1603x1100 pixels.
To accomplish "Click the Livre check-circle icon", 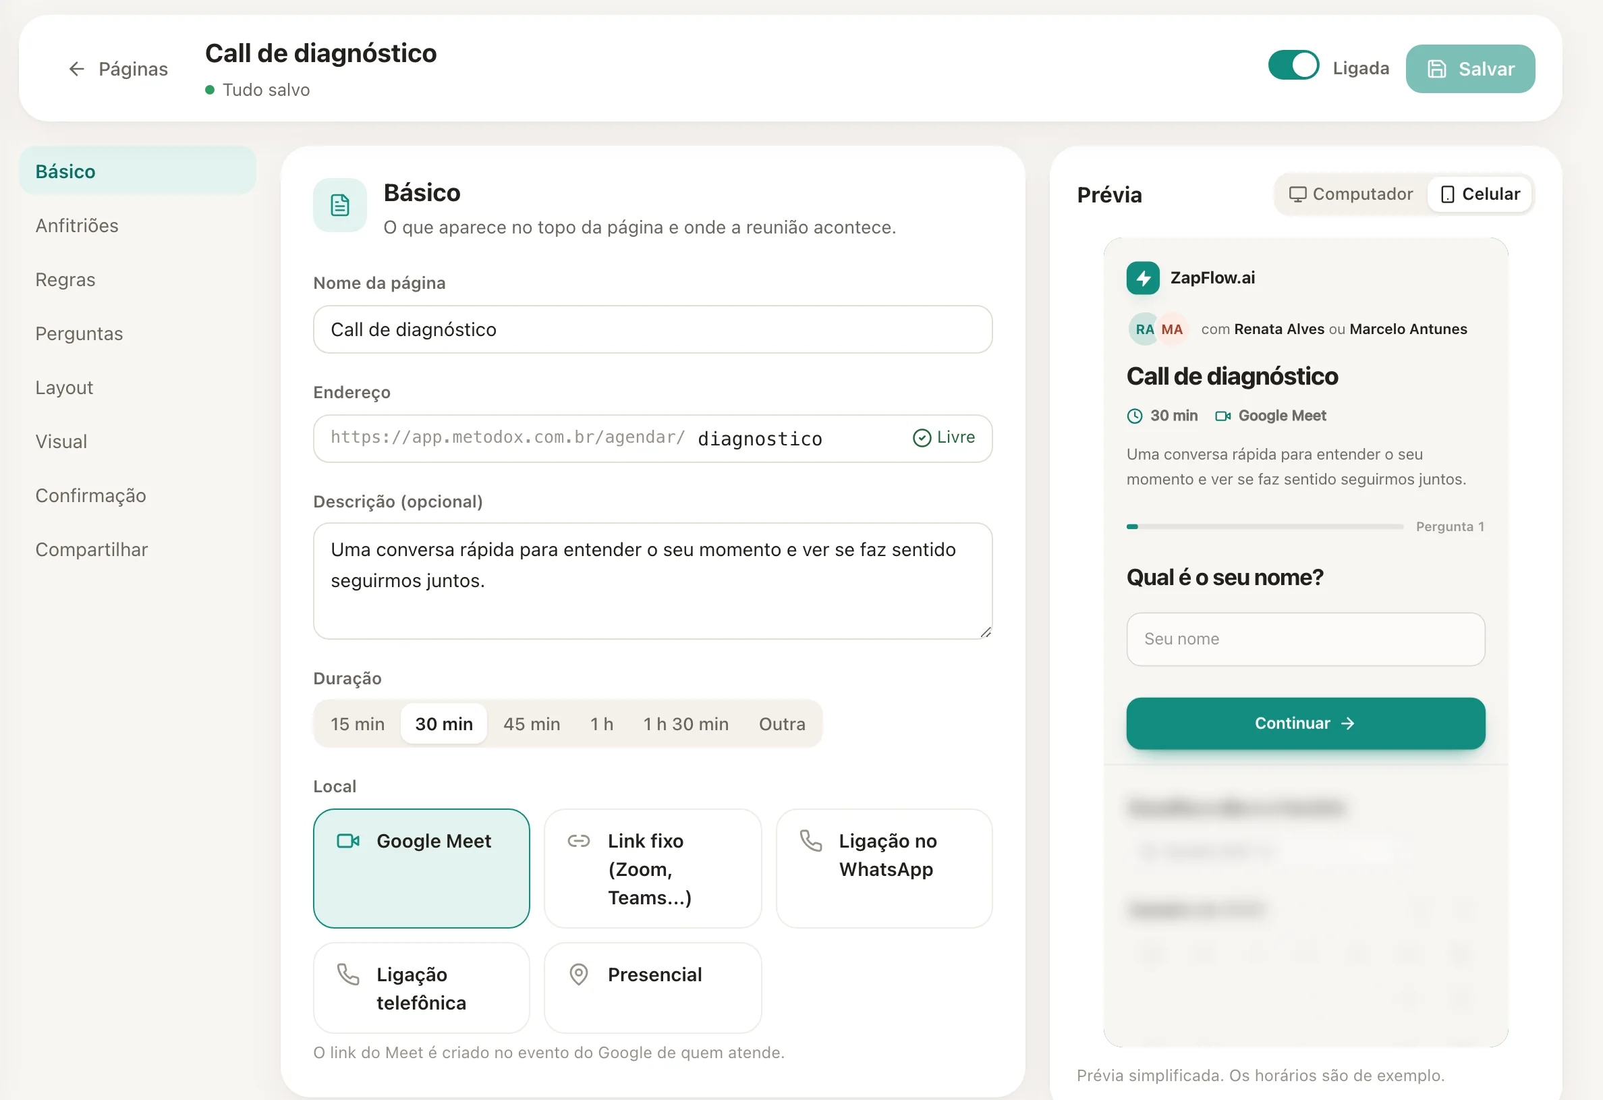I will tap(922, 438).
